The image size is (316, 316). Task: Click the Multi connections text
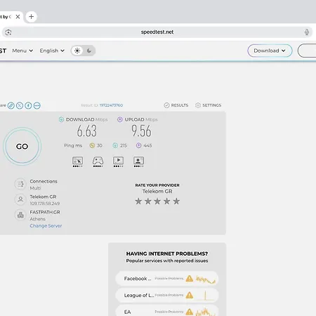(x=35, y=188)
